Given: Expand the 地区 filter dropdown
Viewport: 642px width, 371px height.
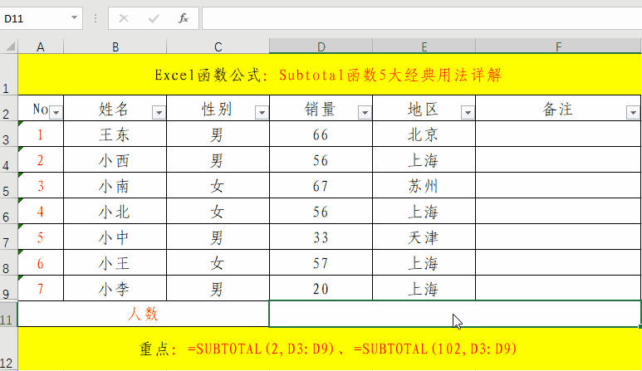Looking at the screenshot, I should pyautogui.click(x=467, y=112).
